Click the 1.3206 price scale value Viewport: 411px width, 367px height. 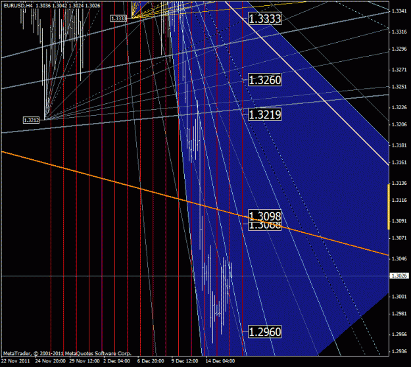click(399, 124)
